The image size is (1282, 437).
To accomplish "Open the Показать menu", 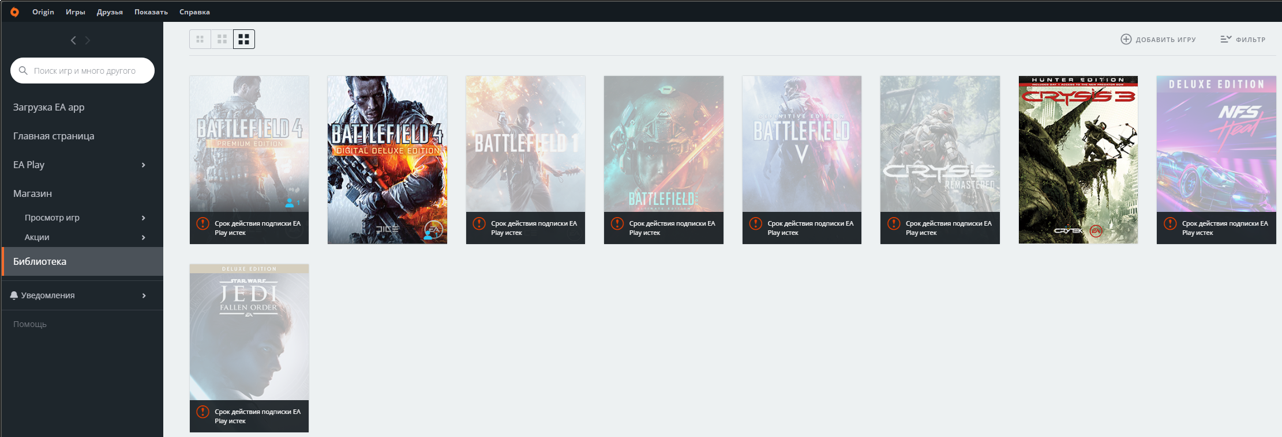I will click(151, 12).
